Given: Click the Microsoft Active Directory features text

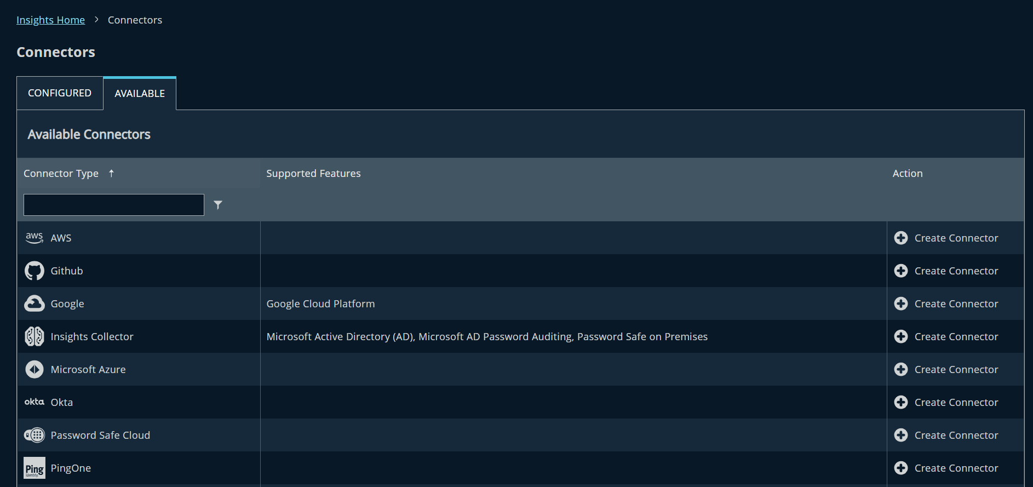Looking at the screenshot, I should pos(487,336).
